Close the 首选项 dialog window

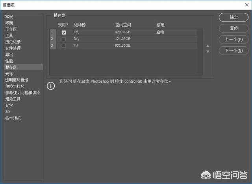[245, 5]
